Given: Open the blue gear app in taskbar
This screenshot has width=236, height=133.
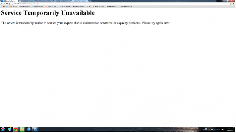Looking at the screenshot, I should (35, 129).
